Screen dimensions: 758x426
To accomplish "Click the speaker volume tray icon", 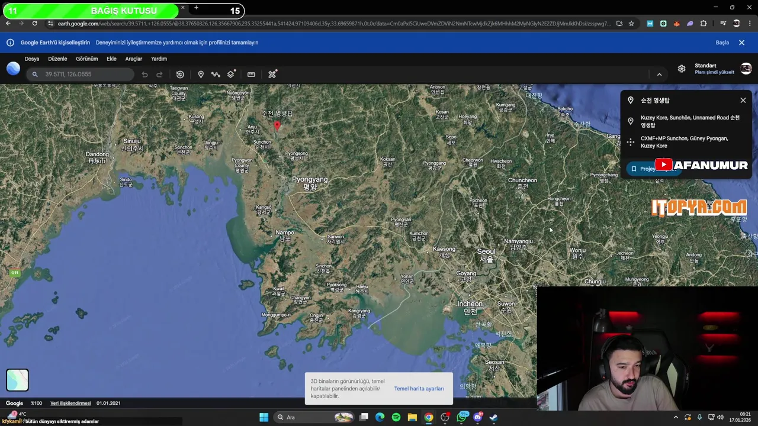I will pyautogui.click(x=721, y=417).
